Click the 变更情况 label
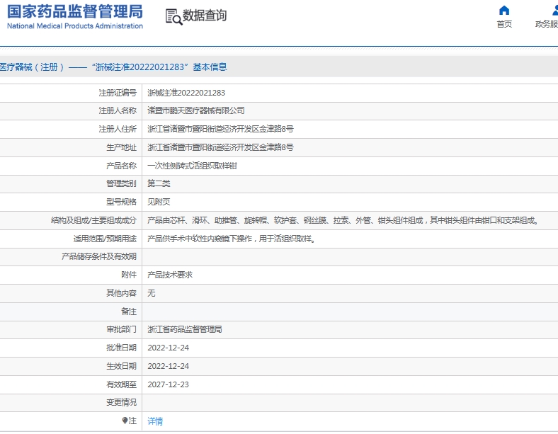 coord(121,402)
